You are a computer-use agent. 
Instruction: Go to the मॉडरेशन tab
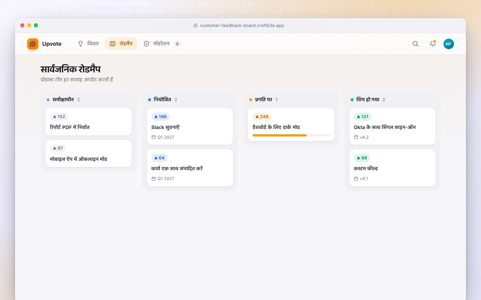162,44
